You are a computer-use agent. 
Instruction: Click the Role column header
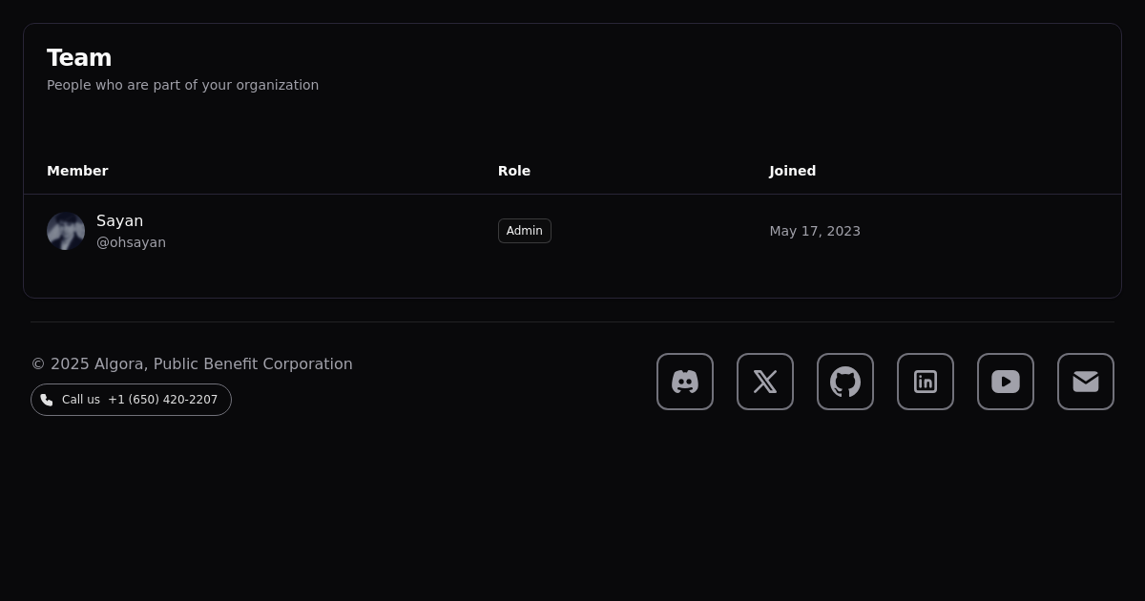coord(513,171)
